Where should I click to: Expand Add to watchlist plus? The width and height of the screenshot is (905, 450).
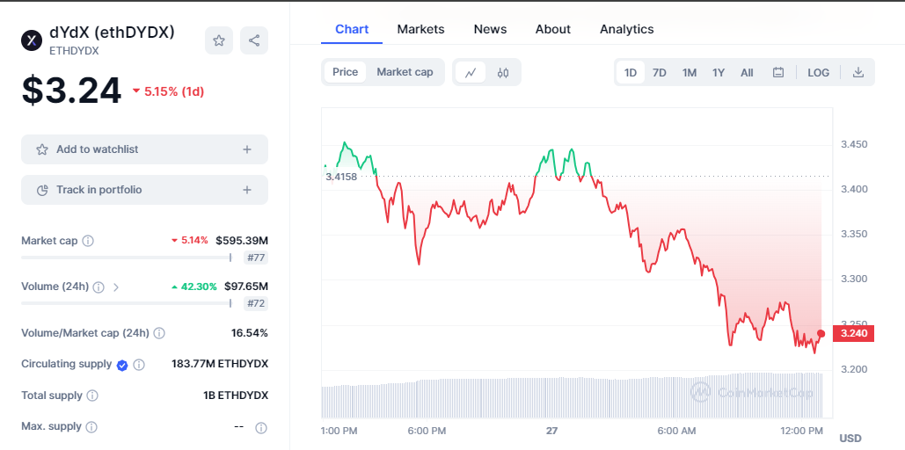point(247,149)
